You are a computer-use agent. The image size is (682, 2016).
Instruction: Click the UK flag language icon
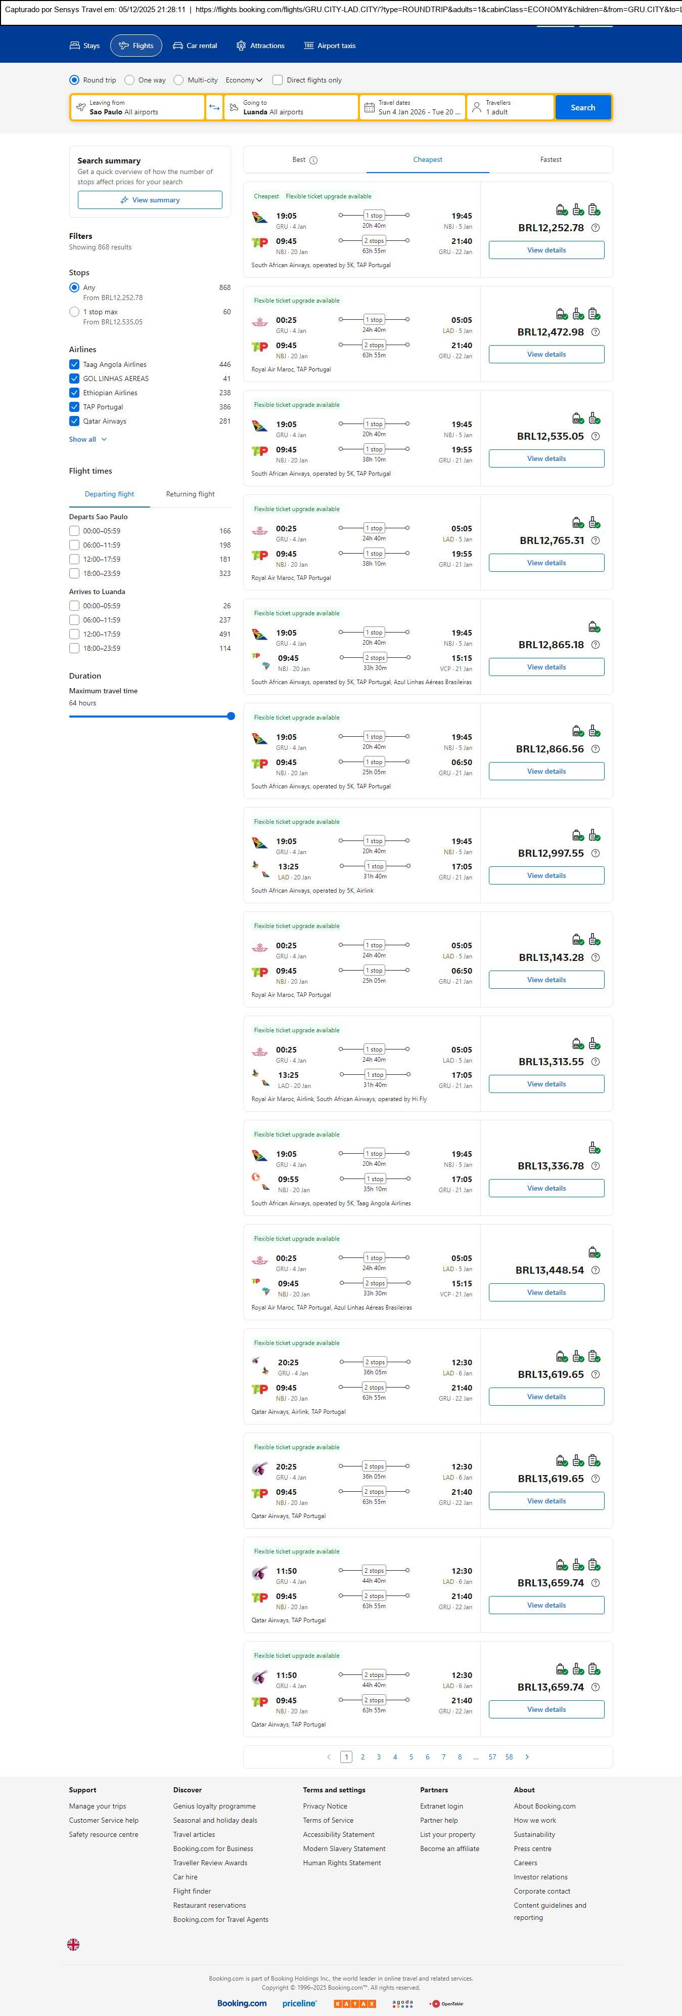(x=73, y=1945)
